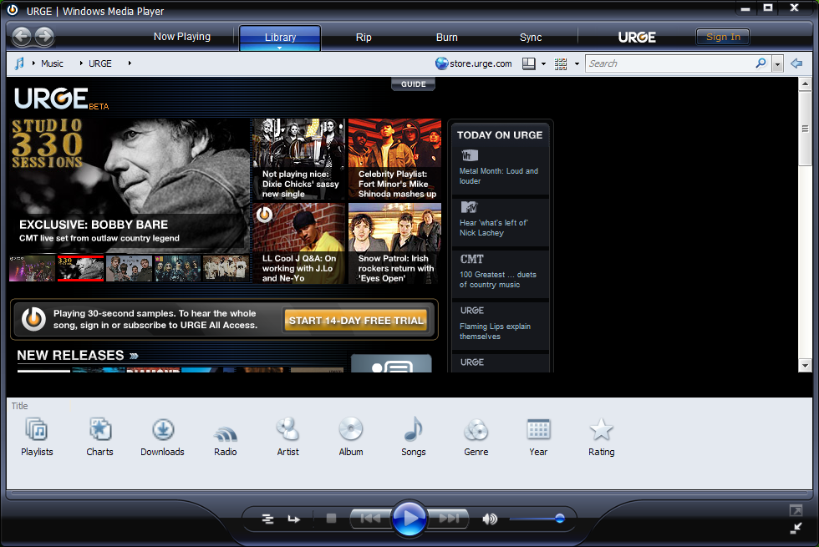This screenshot has width=819, height=547.
Task: Click the Next track button
Action: click(x=448, y=519)
